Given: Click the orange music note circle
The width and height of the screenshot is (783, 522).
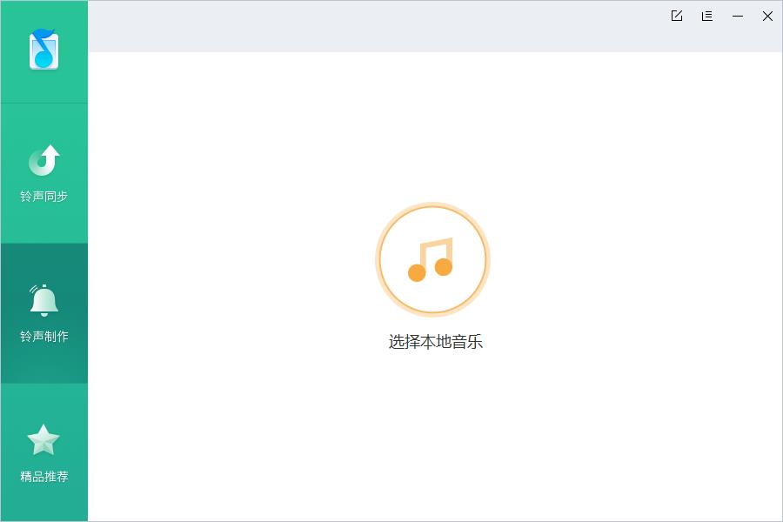Looking at the screenshot, I should point(433,259).
